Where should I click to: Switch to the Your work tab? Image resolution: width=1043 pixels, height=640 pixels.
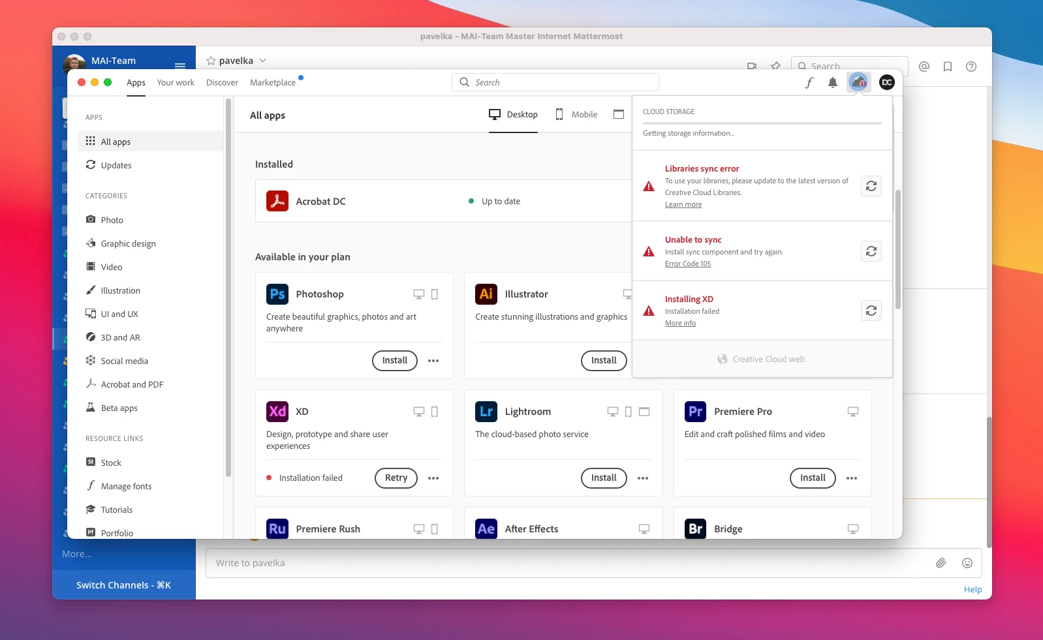(x=176, y=82)
